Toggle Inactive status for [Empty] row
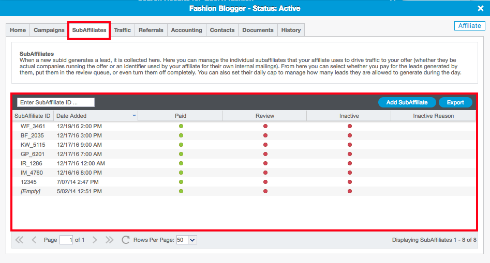 tap(350, 191)
